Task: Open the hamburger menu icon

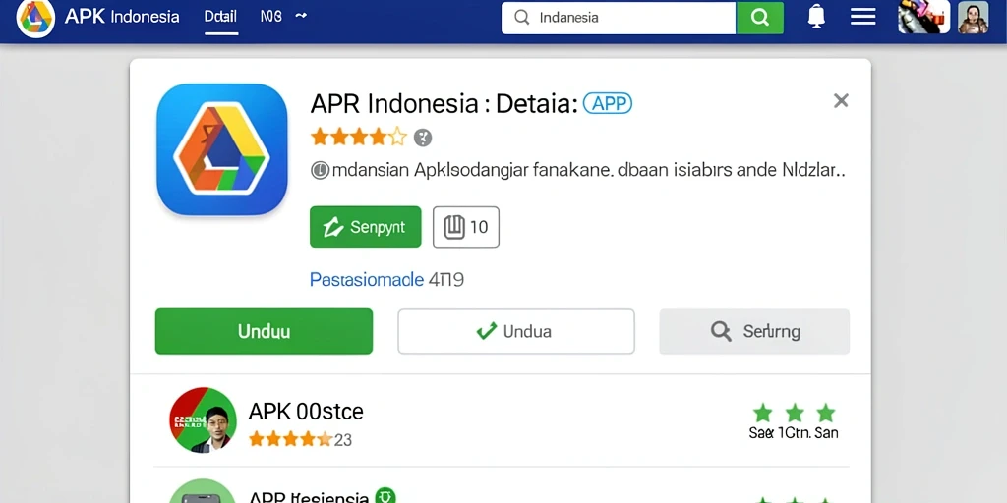Action: pos(863,17)
